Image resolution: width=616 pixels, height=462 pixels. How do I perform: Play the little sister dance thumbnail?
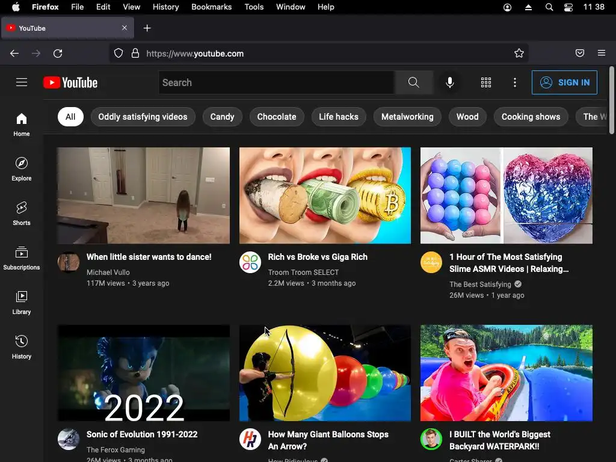coord(143,196)
